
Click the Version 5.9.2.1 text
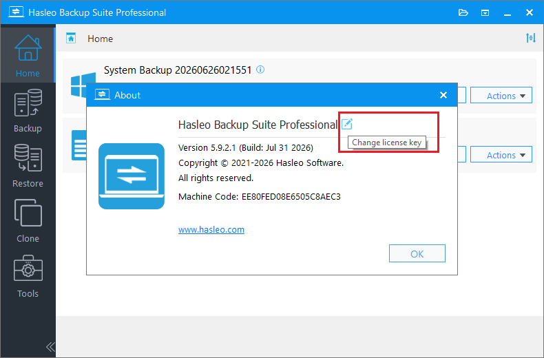tap(246, 147)
